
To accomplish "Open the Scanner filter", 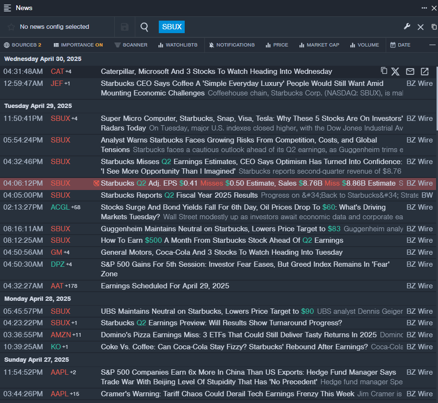I will tap(131, 45).
